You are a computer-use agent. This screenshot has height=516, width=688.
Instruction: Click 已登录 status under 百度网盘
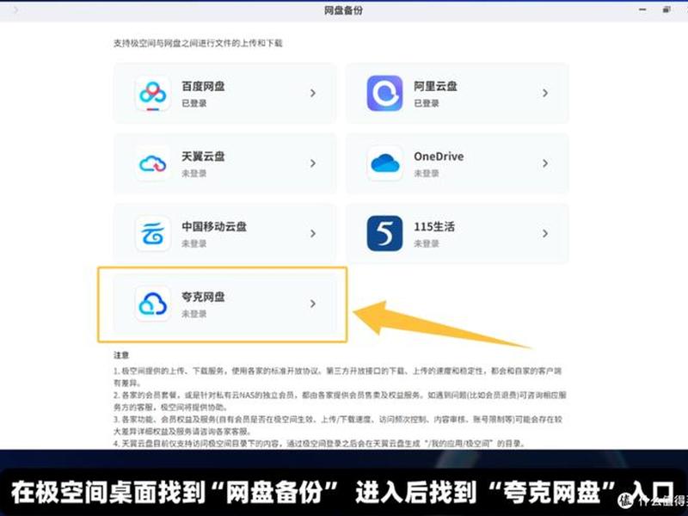tap(194, 103)
